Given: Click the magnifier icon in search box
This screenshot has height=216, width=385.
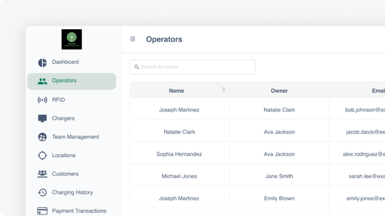Looking at the screenshot, I should [136, 67].
